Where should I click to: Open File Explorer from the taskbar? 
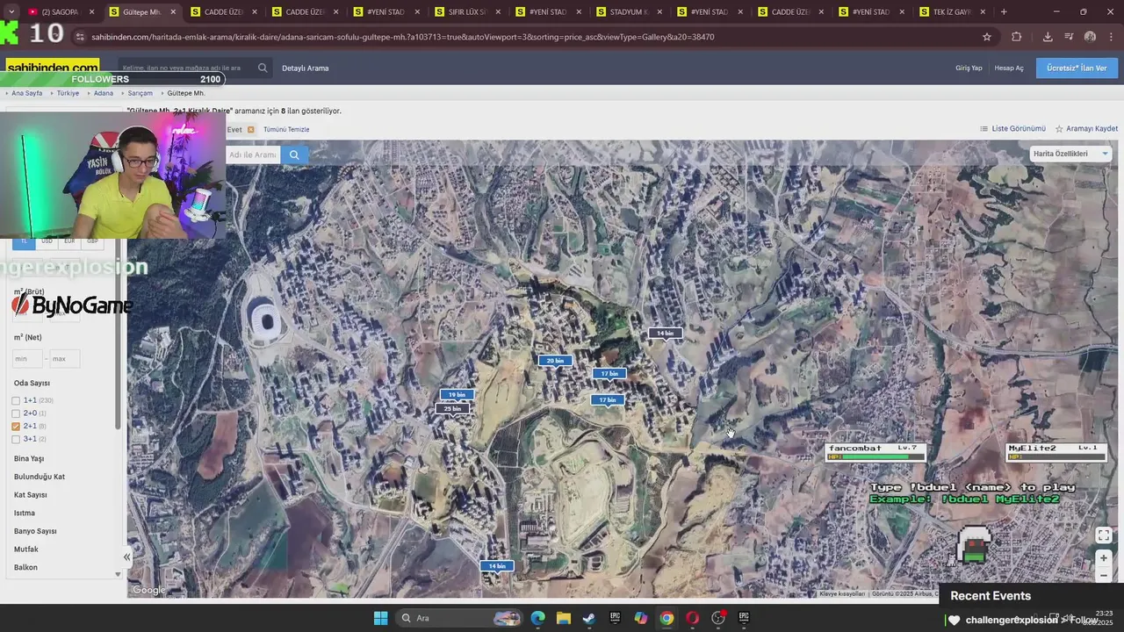tap(563, 618)
